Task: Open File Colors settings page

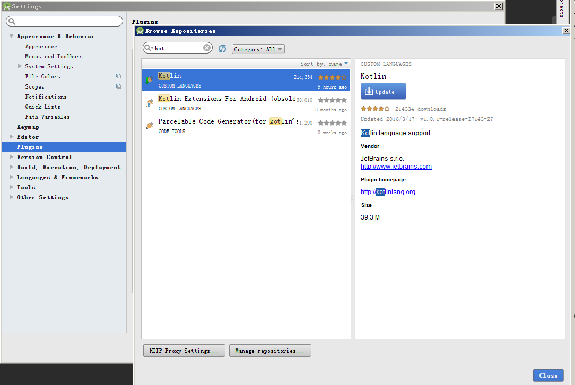Action: [x=42, y=76]
